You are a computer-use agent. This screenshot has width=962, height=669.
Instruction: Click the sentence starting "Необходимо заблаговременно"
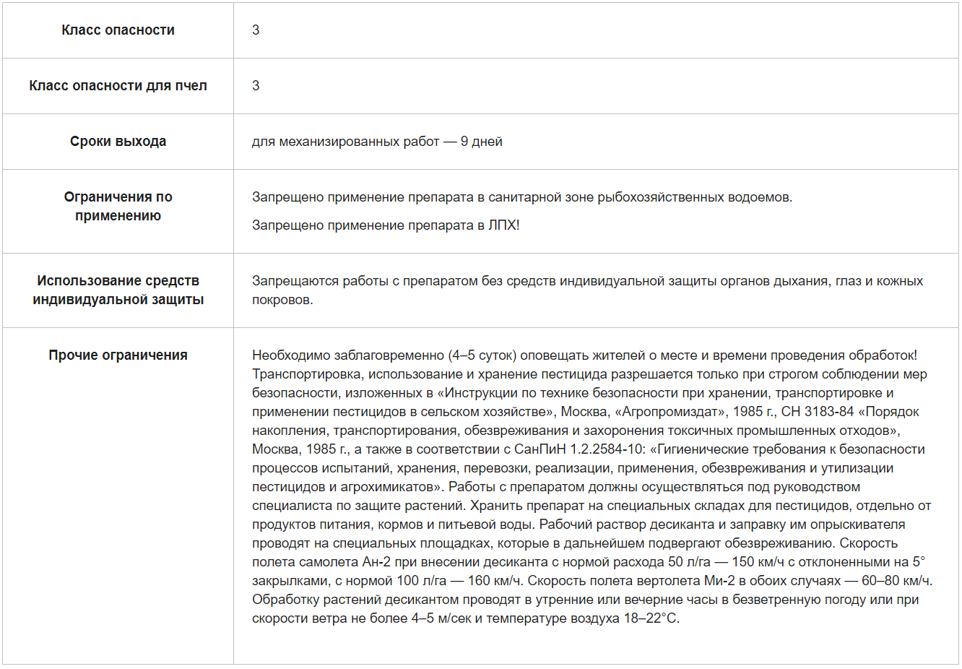click(x=584, y=355)
